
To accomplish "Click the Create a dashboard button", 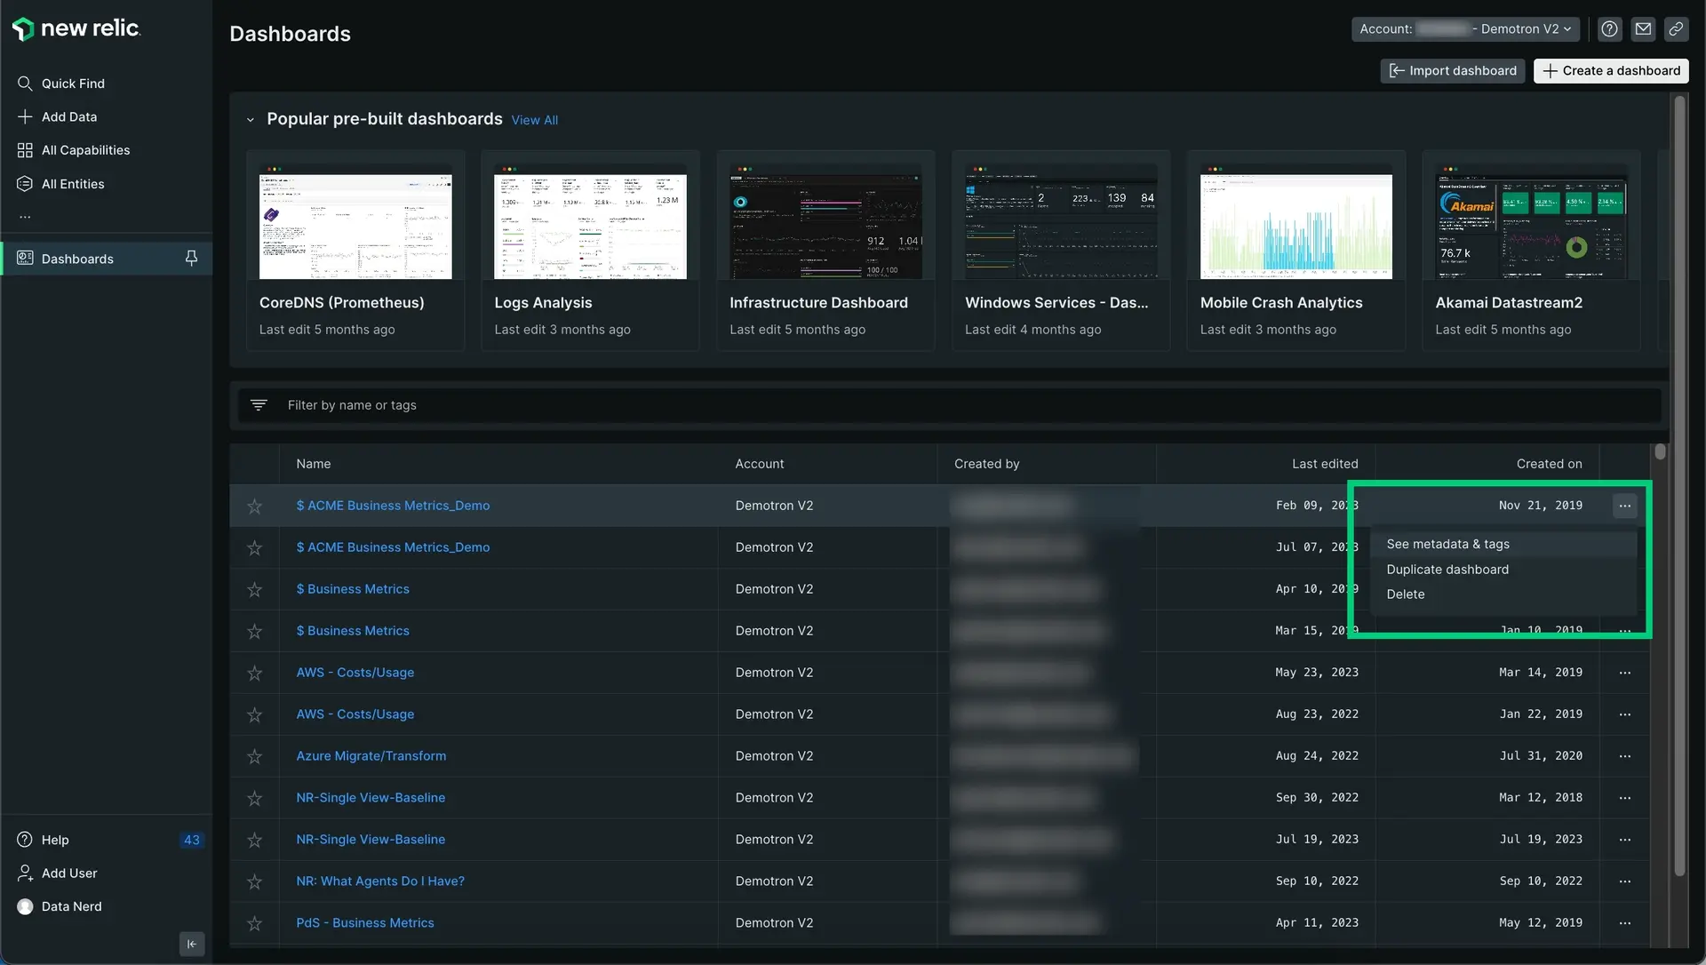I will point(1611,71).
